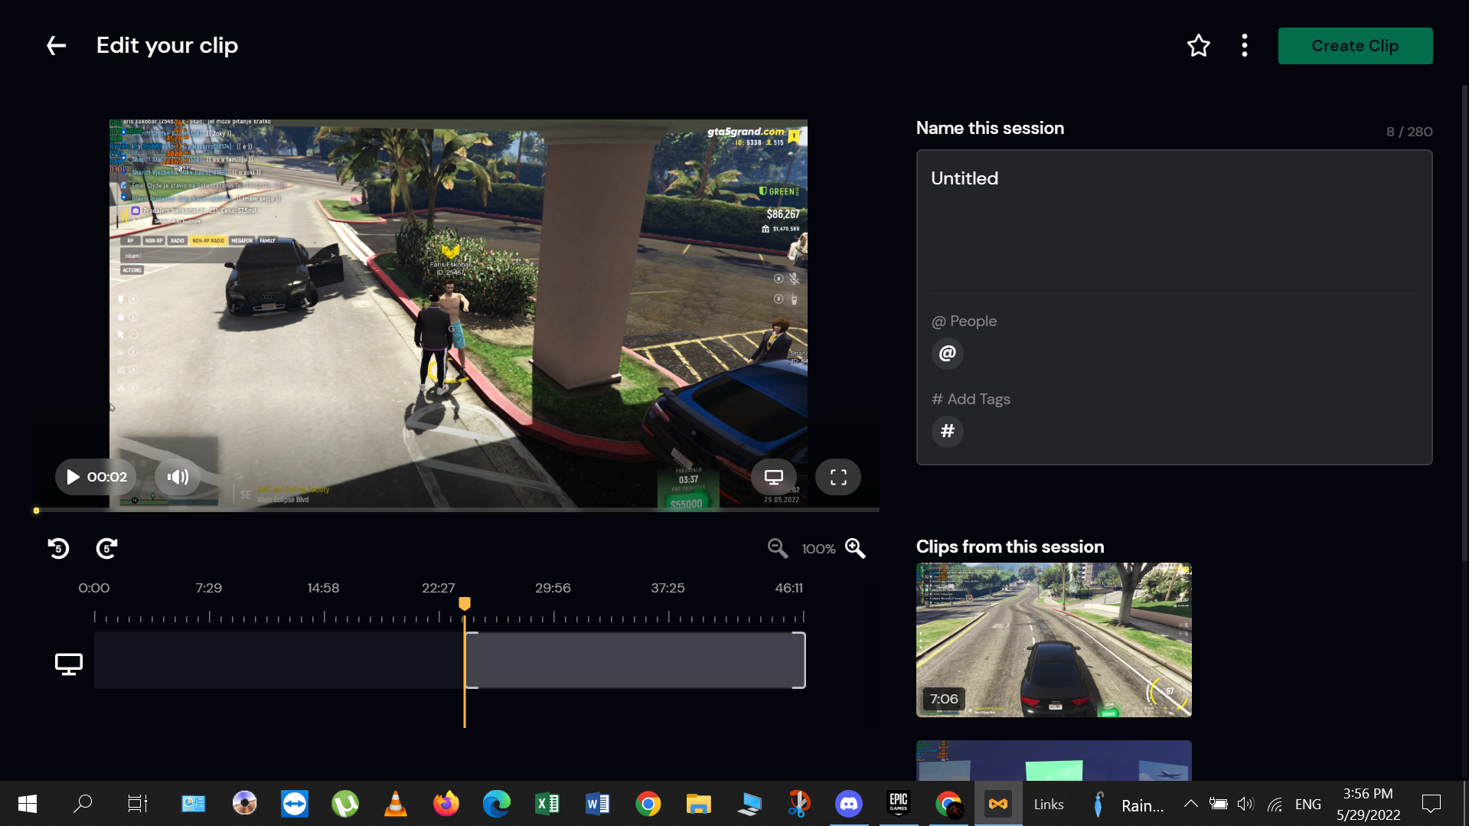Click the 37:25 timeline label
The height and width of the screenshot is (826, 1469).
[x=668, y=588]
